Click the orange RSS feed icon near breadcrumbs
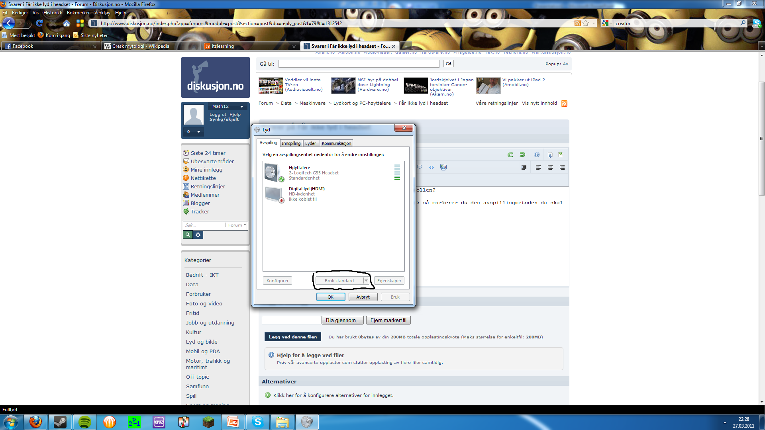This screenshot has width=765, height=430. (564, 104)
